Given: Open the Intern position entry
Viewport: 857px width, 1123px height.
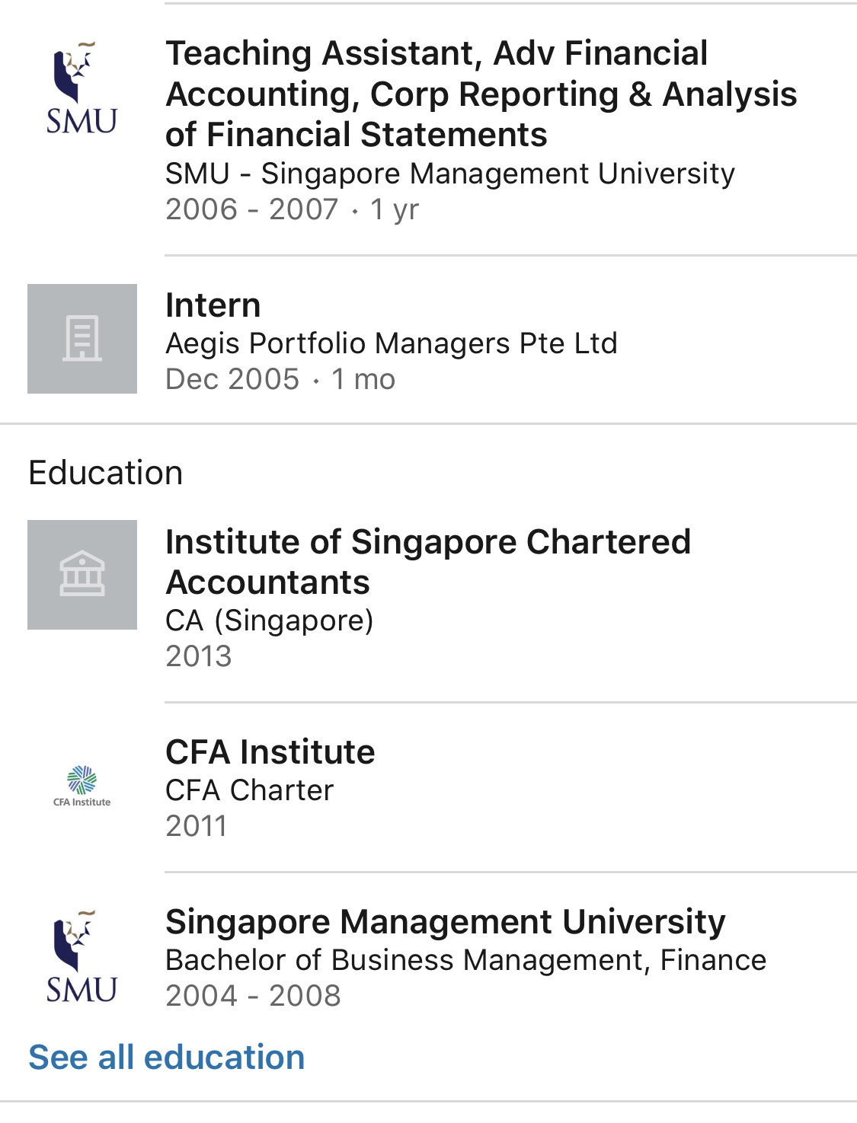Looking at the screenshot, I should click(x=213, y=305).
